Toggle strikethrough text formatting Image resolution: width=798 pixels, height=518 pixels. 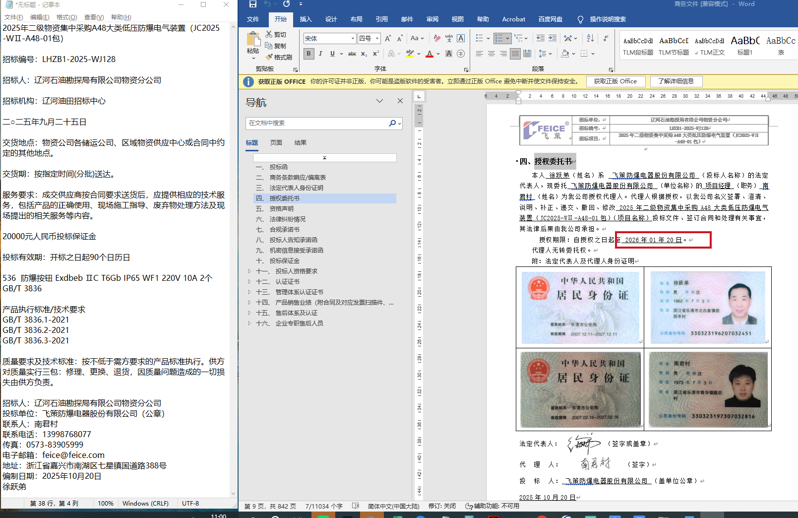tap(352, 54)
